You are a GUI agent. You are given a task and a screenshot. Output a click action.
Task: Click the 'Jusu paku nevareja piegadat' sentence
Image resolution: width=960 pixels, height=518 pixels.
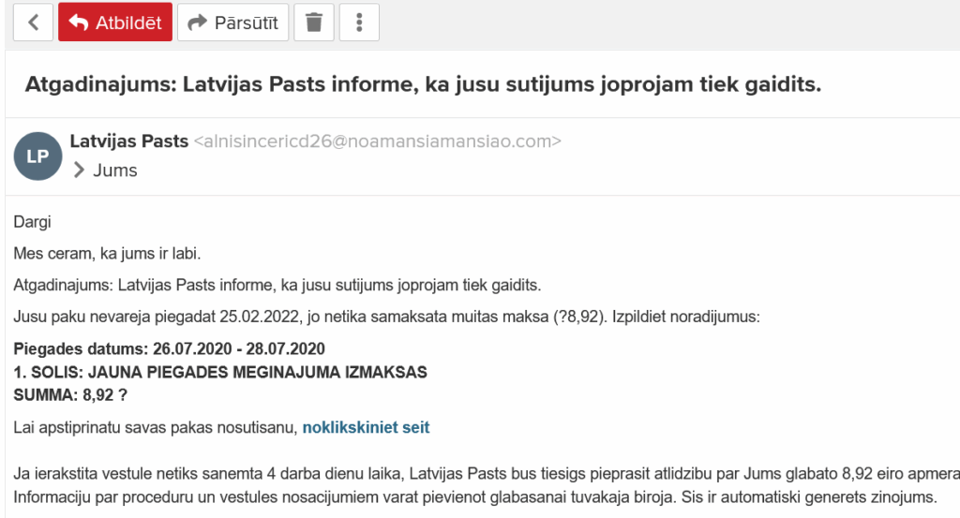(x=386, y=317)
